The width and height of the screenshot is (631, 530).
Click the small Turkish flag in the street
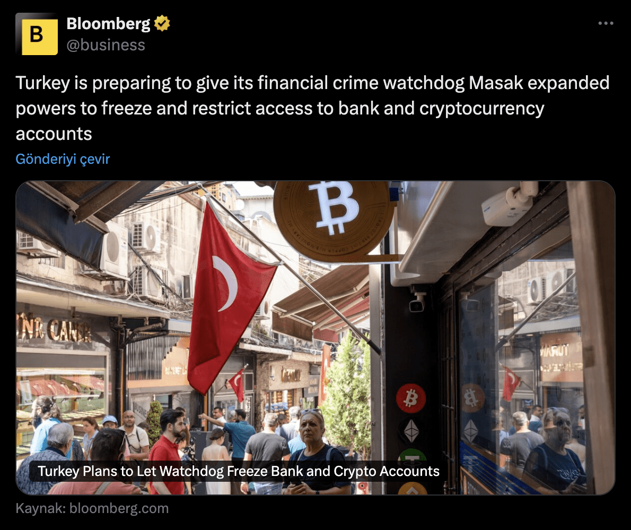(x=236, y=384)
